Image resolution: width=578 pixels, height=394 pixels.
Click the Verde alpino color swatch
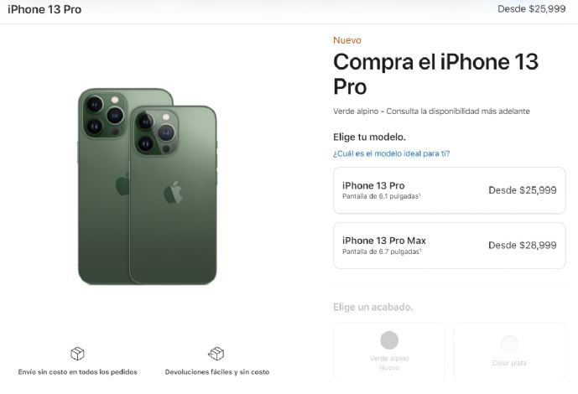click(x=389, y=340)
